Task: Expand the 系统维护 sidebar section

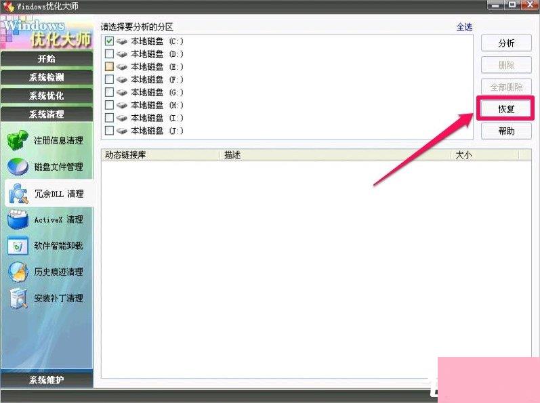Action: pyautogui.click(x=47, y=379)
